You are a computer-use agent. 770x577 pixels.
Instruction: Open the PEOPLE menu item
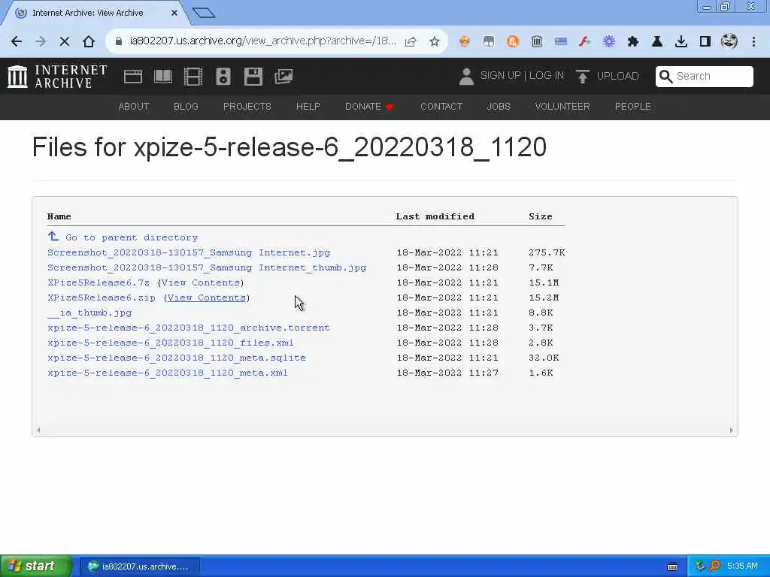[633, 107]
